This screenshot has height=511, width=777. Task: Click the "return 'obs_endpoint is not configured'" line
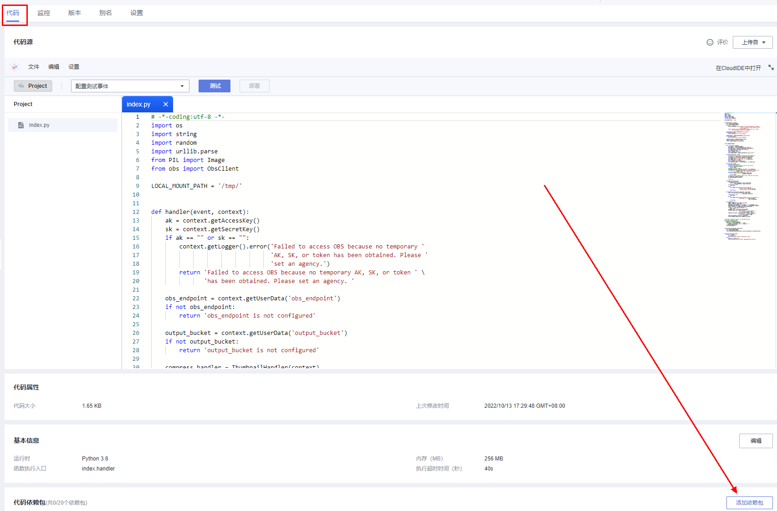coord(247,316)
